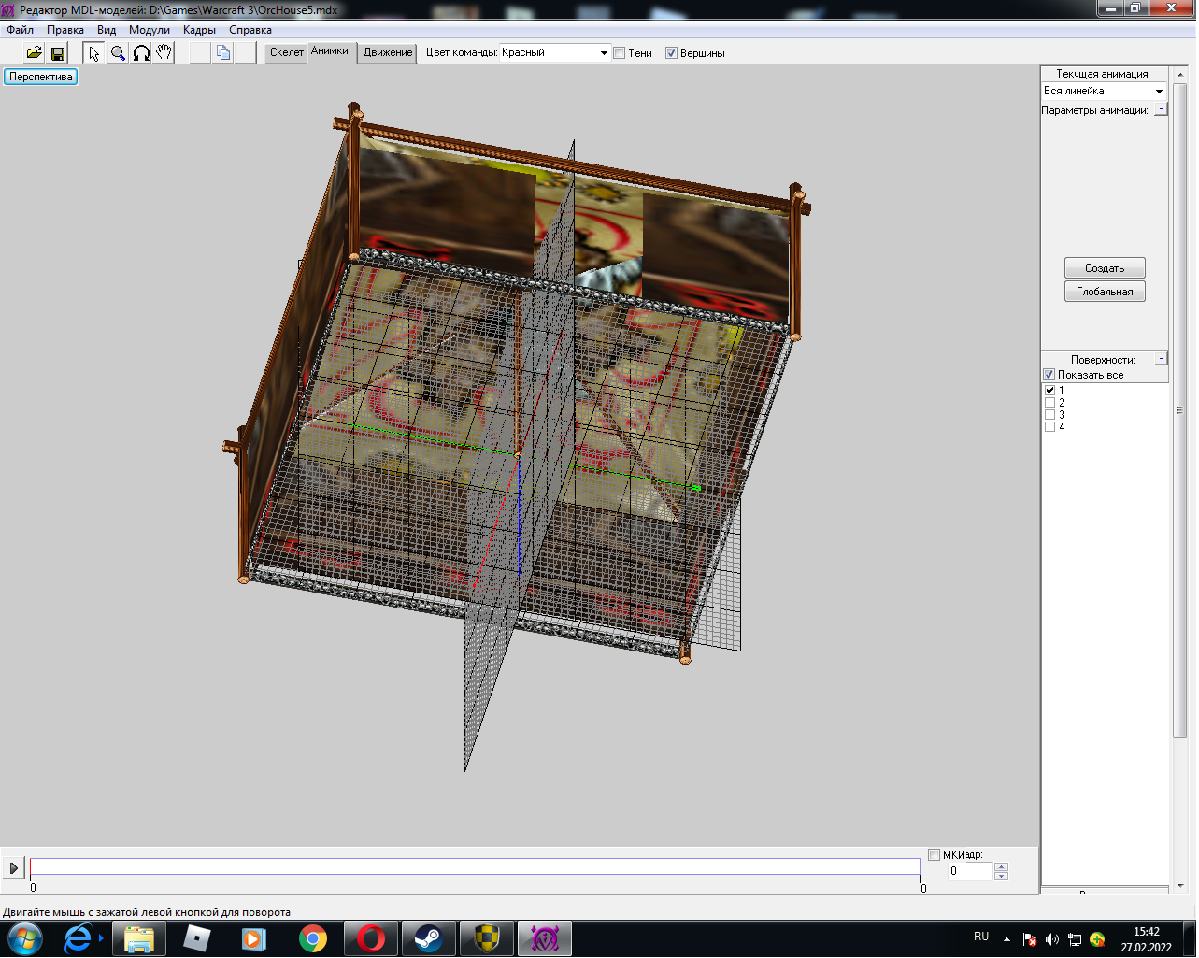Select the magnifier zoom tool
Image resolution: width=1199 pixels, height=958 pixels.
(x=118, y=53)
